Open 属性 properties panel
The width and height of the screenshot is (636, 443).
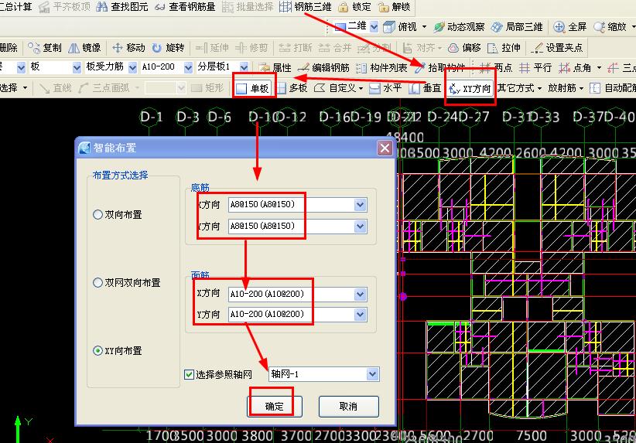[275, 67]
